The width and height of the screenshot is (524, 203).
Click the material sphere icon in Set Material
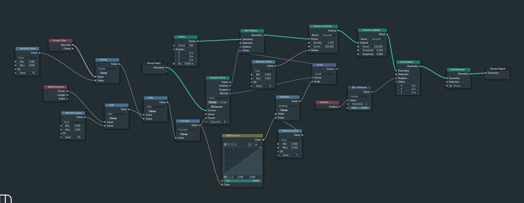click(x=451, y=86)
